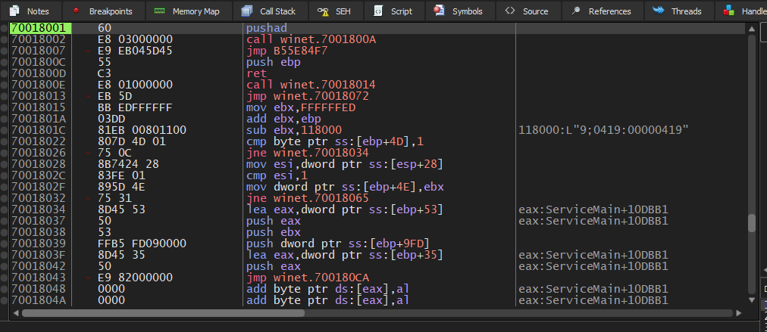Click the horizontal scrollbar thumb in disassembly

click(x=163, y=312)
